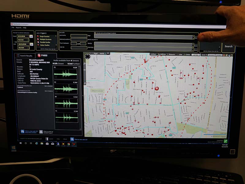The image size is (245, 184).
Task: Switch the map to Aerial view
Action: tap(102, 53)
